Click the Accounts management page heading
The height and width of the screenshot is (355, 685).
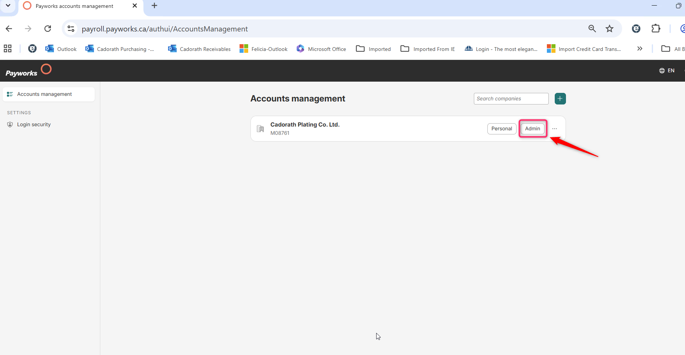pyautogui.click(x=298, y=98)
